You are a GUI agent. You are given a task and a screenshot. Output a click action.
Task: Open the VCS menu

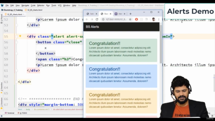pyautogui.click(x=59, y=5)
